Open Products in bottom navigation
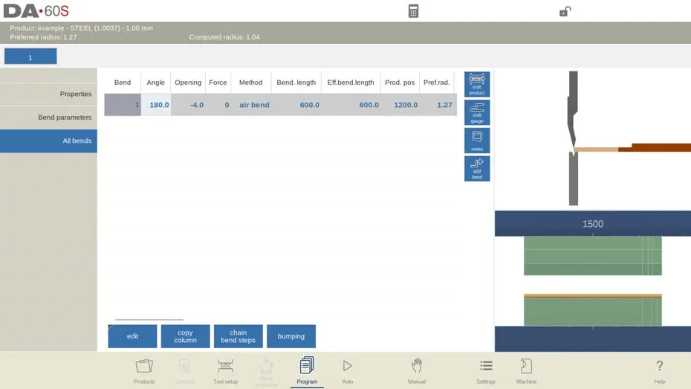Screen dimensions: 691x389 (144, 371)
